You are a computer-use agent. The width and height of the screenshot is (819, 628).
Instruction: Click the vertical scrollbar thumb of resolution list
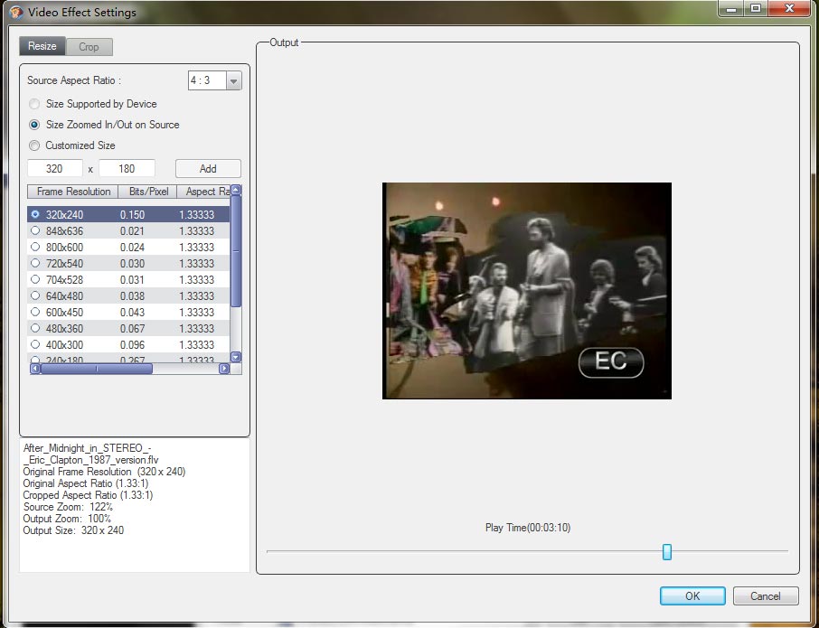[236, 251]
